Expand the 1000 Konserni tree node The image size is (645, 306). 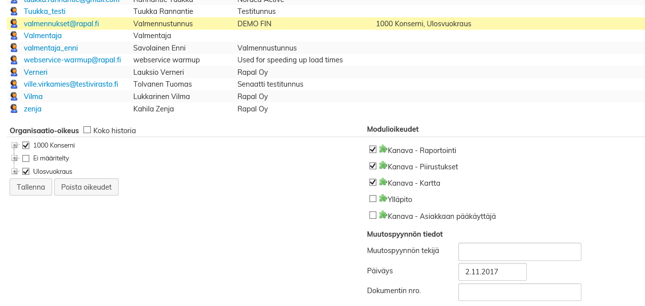click(x=14, y=146)
